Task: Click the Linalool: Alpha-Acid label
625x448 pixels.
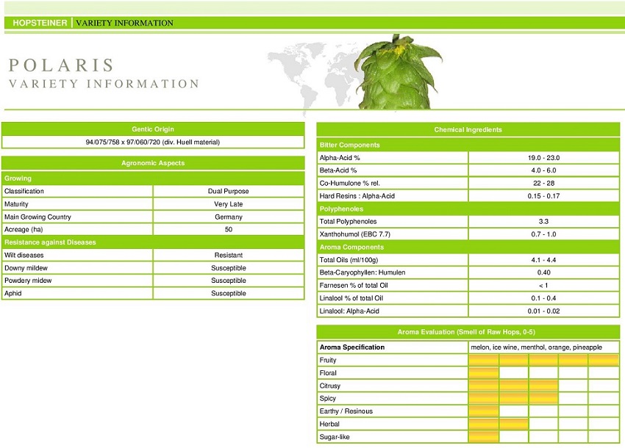Action: point(349,311)
